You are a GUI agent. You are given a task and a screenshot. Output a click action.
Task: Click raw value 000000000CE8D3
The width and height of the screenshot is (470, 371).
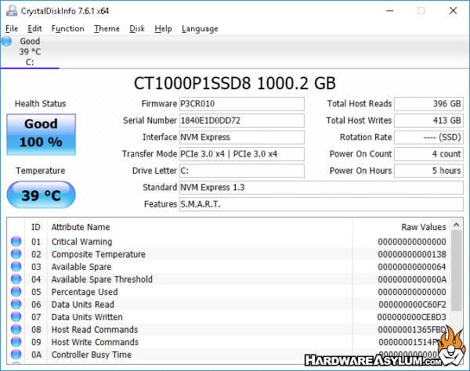(412, 317)
